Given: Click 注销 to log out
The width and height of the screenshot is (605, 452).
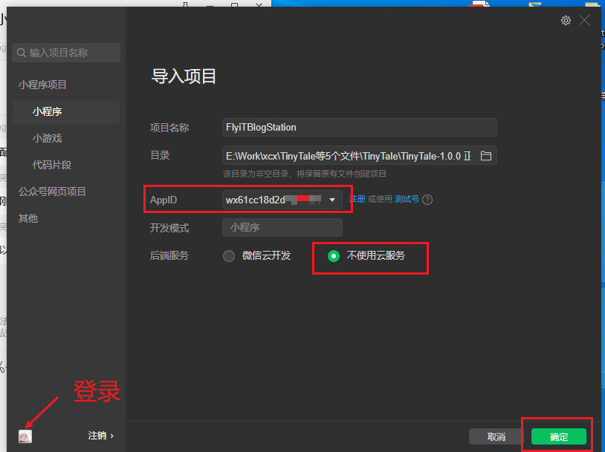Looking at the screenshot, I should tap(97, 436).
